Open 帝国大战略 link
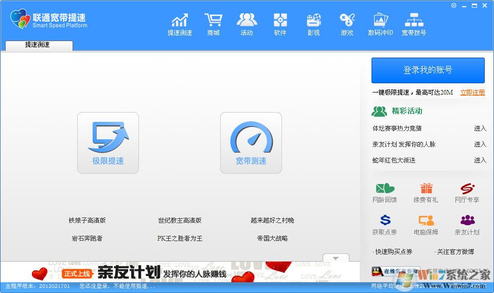 tap(273, 239)
